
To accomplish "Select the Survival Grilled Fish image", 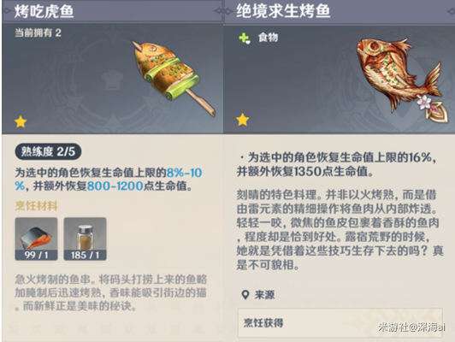I will pos(401,80).
